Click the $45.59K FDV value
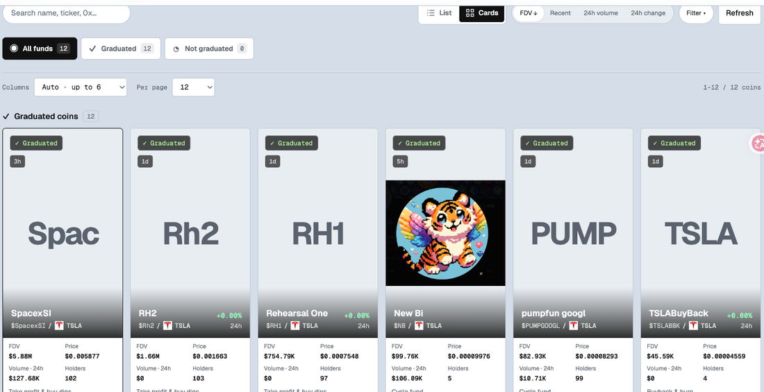This screenshot has width=764, height=392. coord(661,357)
